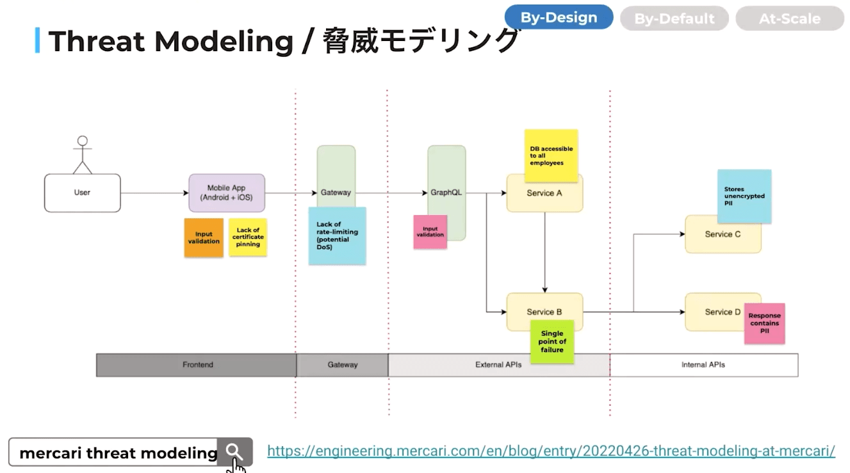The height and width of the screenshot is (473, 850).
Task: Click the pink Response contains PII note
Action: [x=764, y=324]
